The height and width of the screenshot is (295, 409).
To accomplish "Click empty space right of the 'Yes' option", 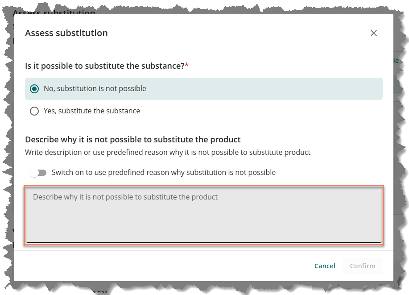I will coord(268,111).
